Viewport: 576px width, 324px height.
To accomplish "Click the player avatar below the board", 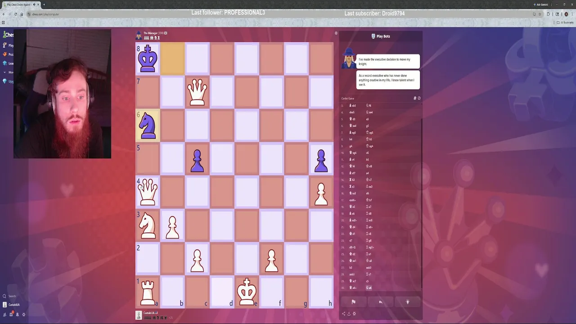I will 139,315.
